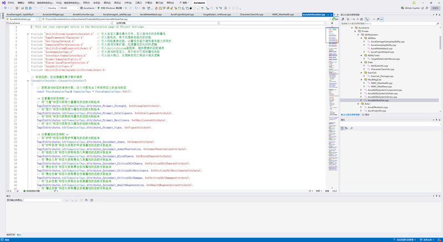
Task: Click the categorized view icon in Properties panel
Action: [343, 128]
